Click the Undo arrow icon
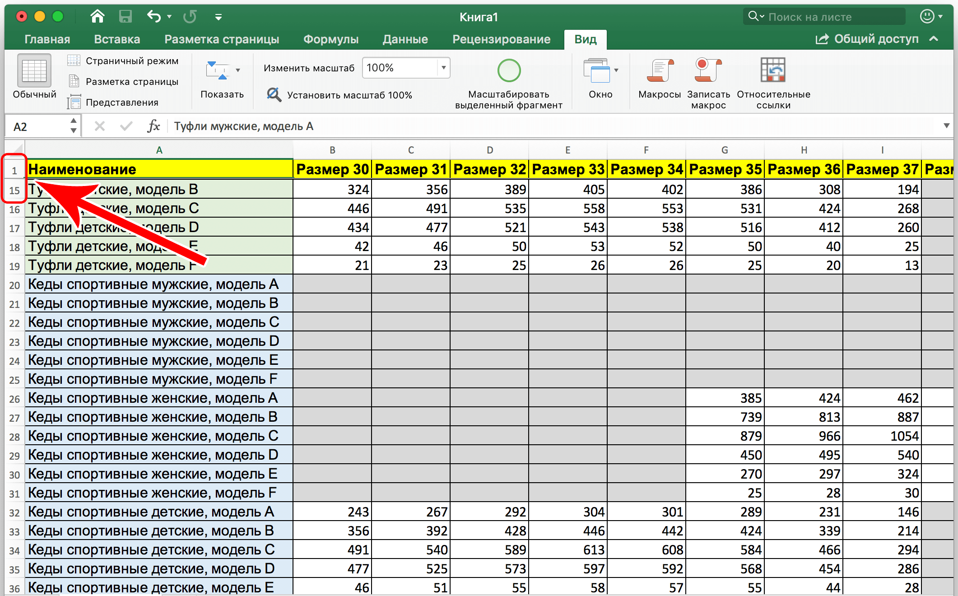The height and width of the screenshot is (596, 958). click(154, 17)
